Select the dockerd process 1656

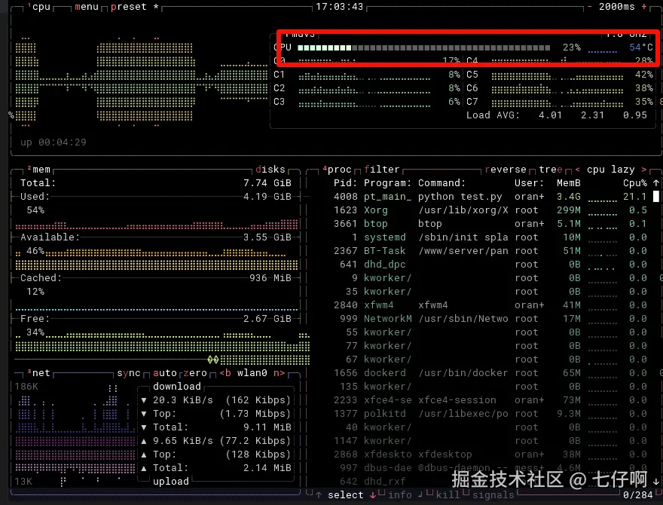(x=490, y=372)
